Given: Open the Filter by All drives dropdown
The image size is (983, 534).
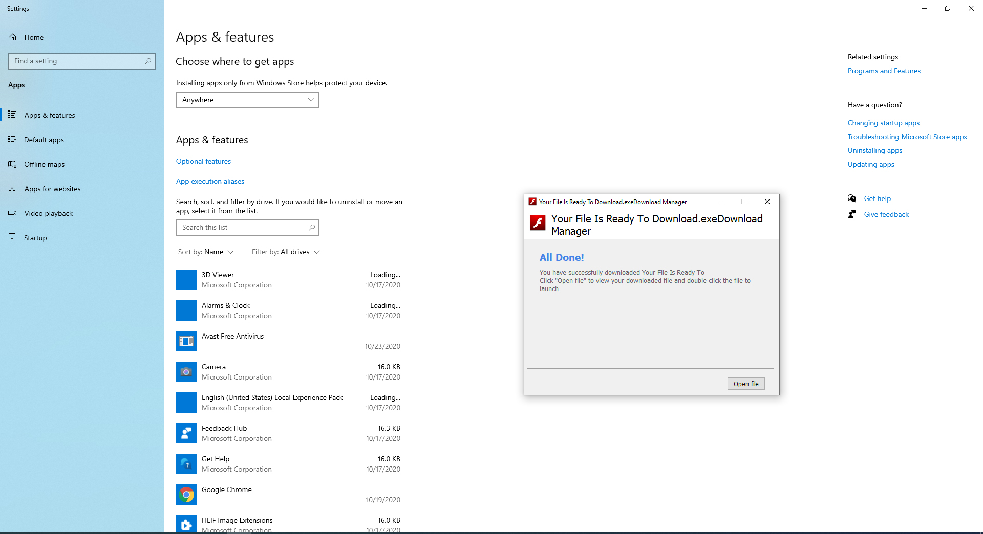Looking at the screenshot, I should [286, 252].
